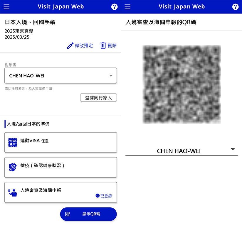Click Visit Japan Web title on left
Viewport: 242px width, 225px height.
[61, 7]
